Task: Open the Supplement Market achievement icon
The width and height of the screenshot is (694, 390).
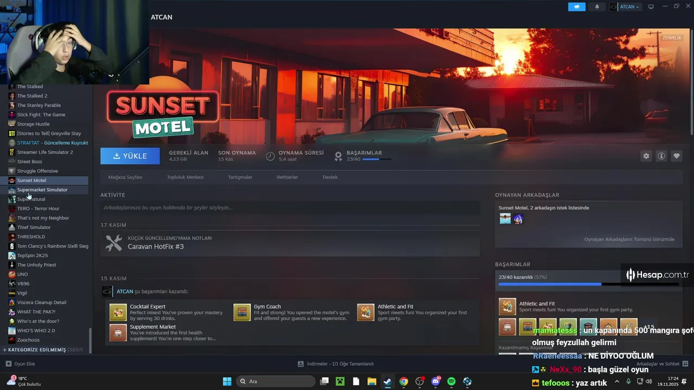Action: 118,333
